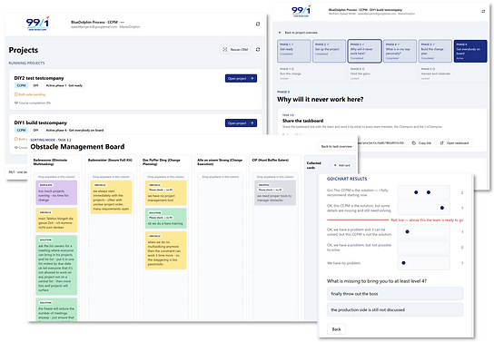Image resolution: width=494 pixels, height=342 pixels.
Task: Select Phase 1 'Get ready' tab
Action: tap(294, 51)
